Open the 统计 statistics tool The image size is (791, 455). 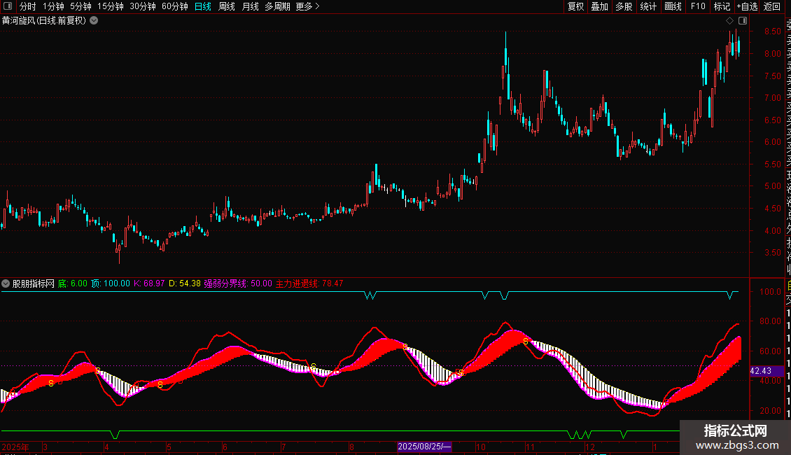point(648,6)
